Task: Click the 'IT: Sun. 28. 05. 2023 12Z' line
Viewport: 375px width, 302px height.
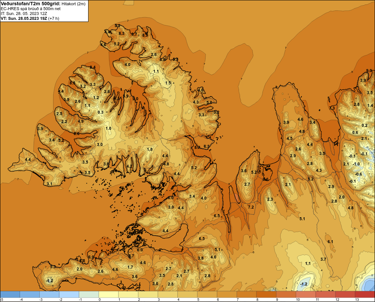Action: (x=24, y=14)
